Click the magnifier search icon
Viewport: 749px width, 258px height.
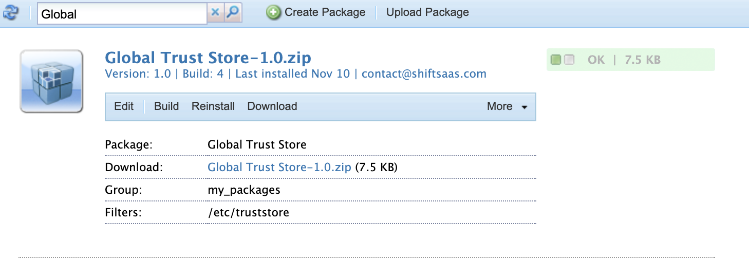coord(233,13)
